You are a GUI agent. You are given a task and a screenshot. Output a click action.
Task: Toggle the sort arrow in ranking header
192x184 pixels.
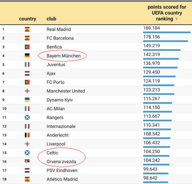pyautogui.click(x=176, y=19)
